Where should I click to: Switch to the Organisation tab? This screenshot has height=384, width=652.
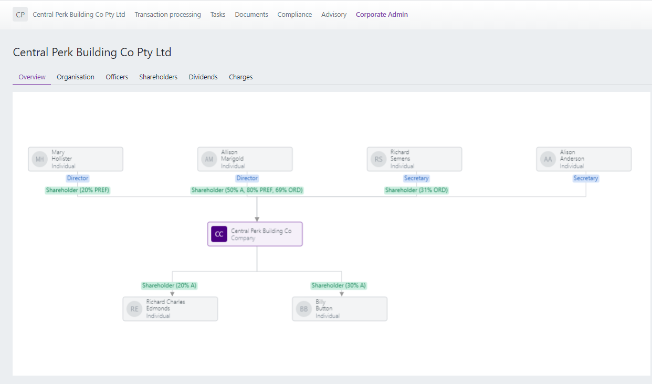[76, 77]
